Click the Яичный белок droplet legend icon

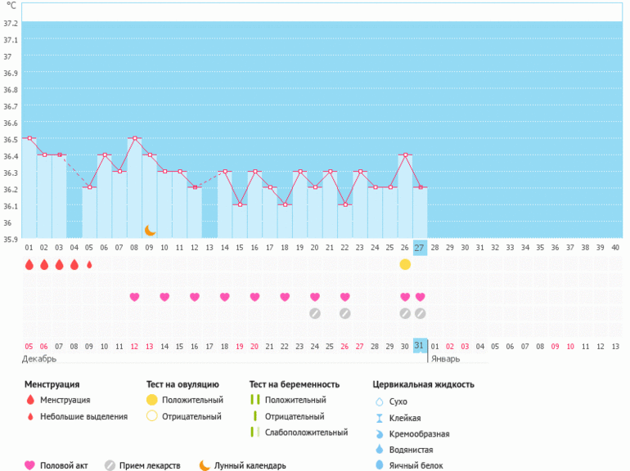tap(379, 465)
